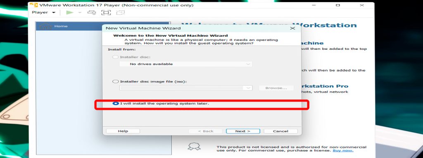Select Installer disc image file (iso) option
The image size is (423, 158).
click(115, 81)
